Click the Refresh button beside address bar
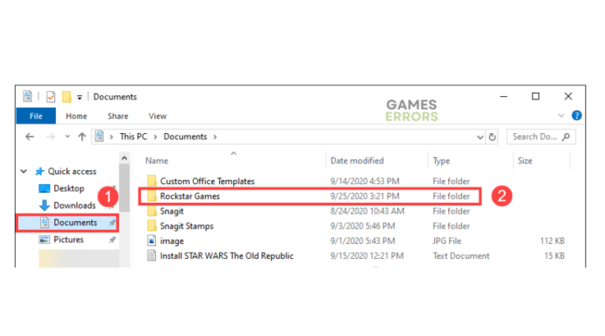 492,137
